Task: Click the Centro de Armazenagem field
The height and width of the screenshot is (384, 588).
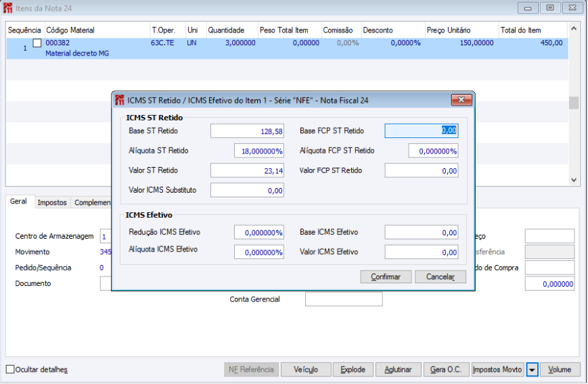Action: click(x=106, y=237)
